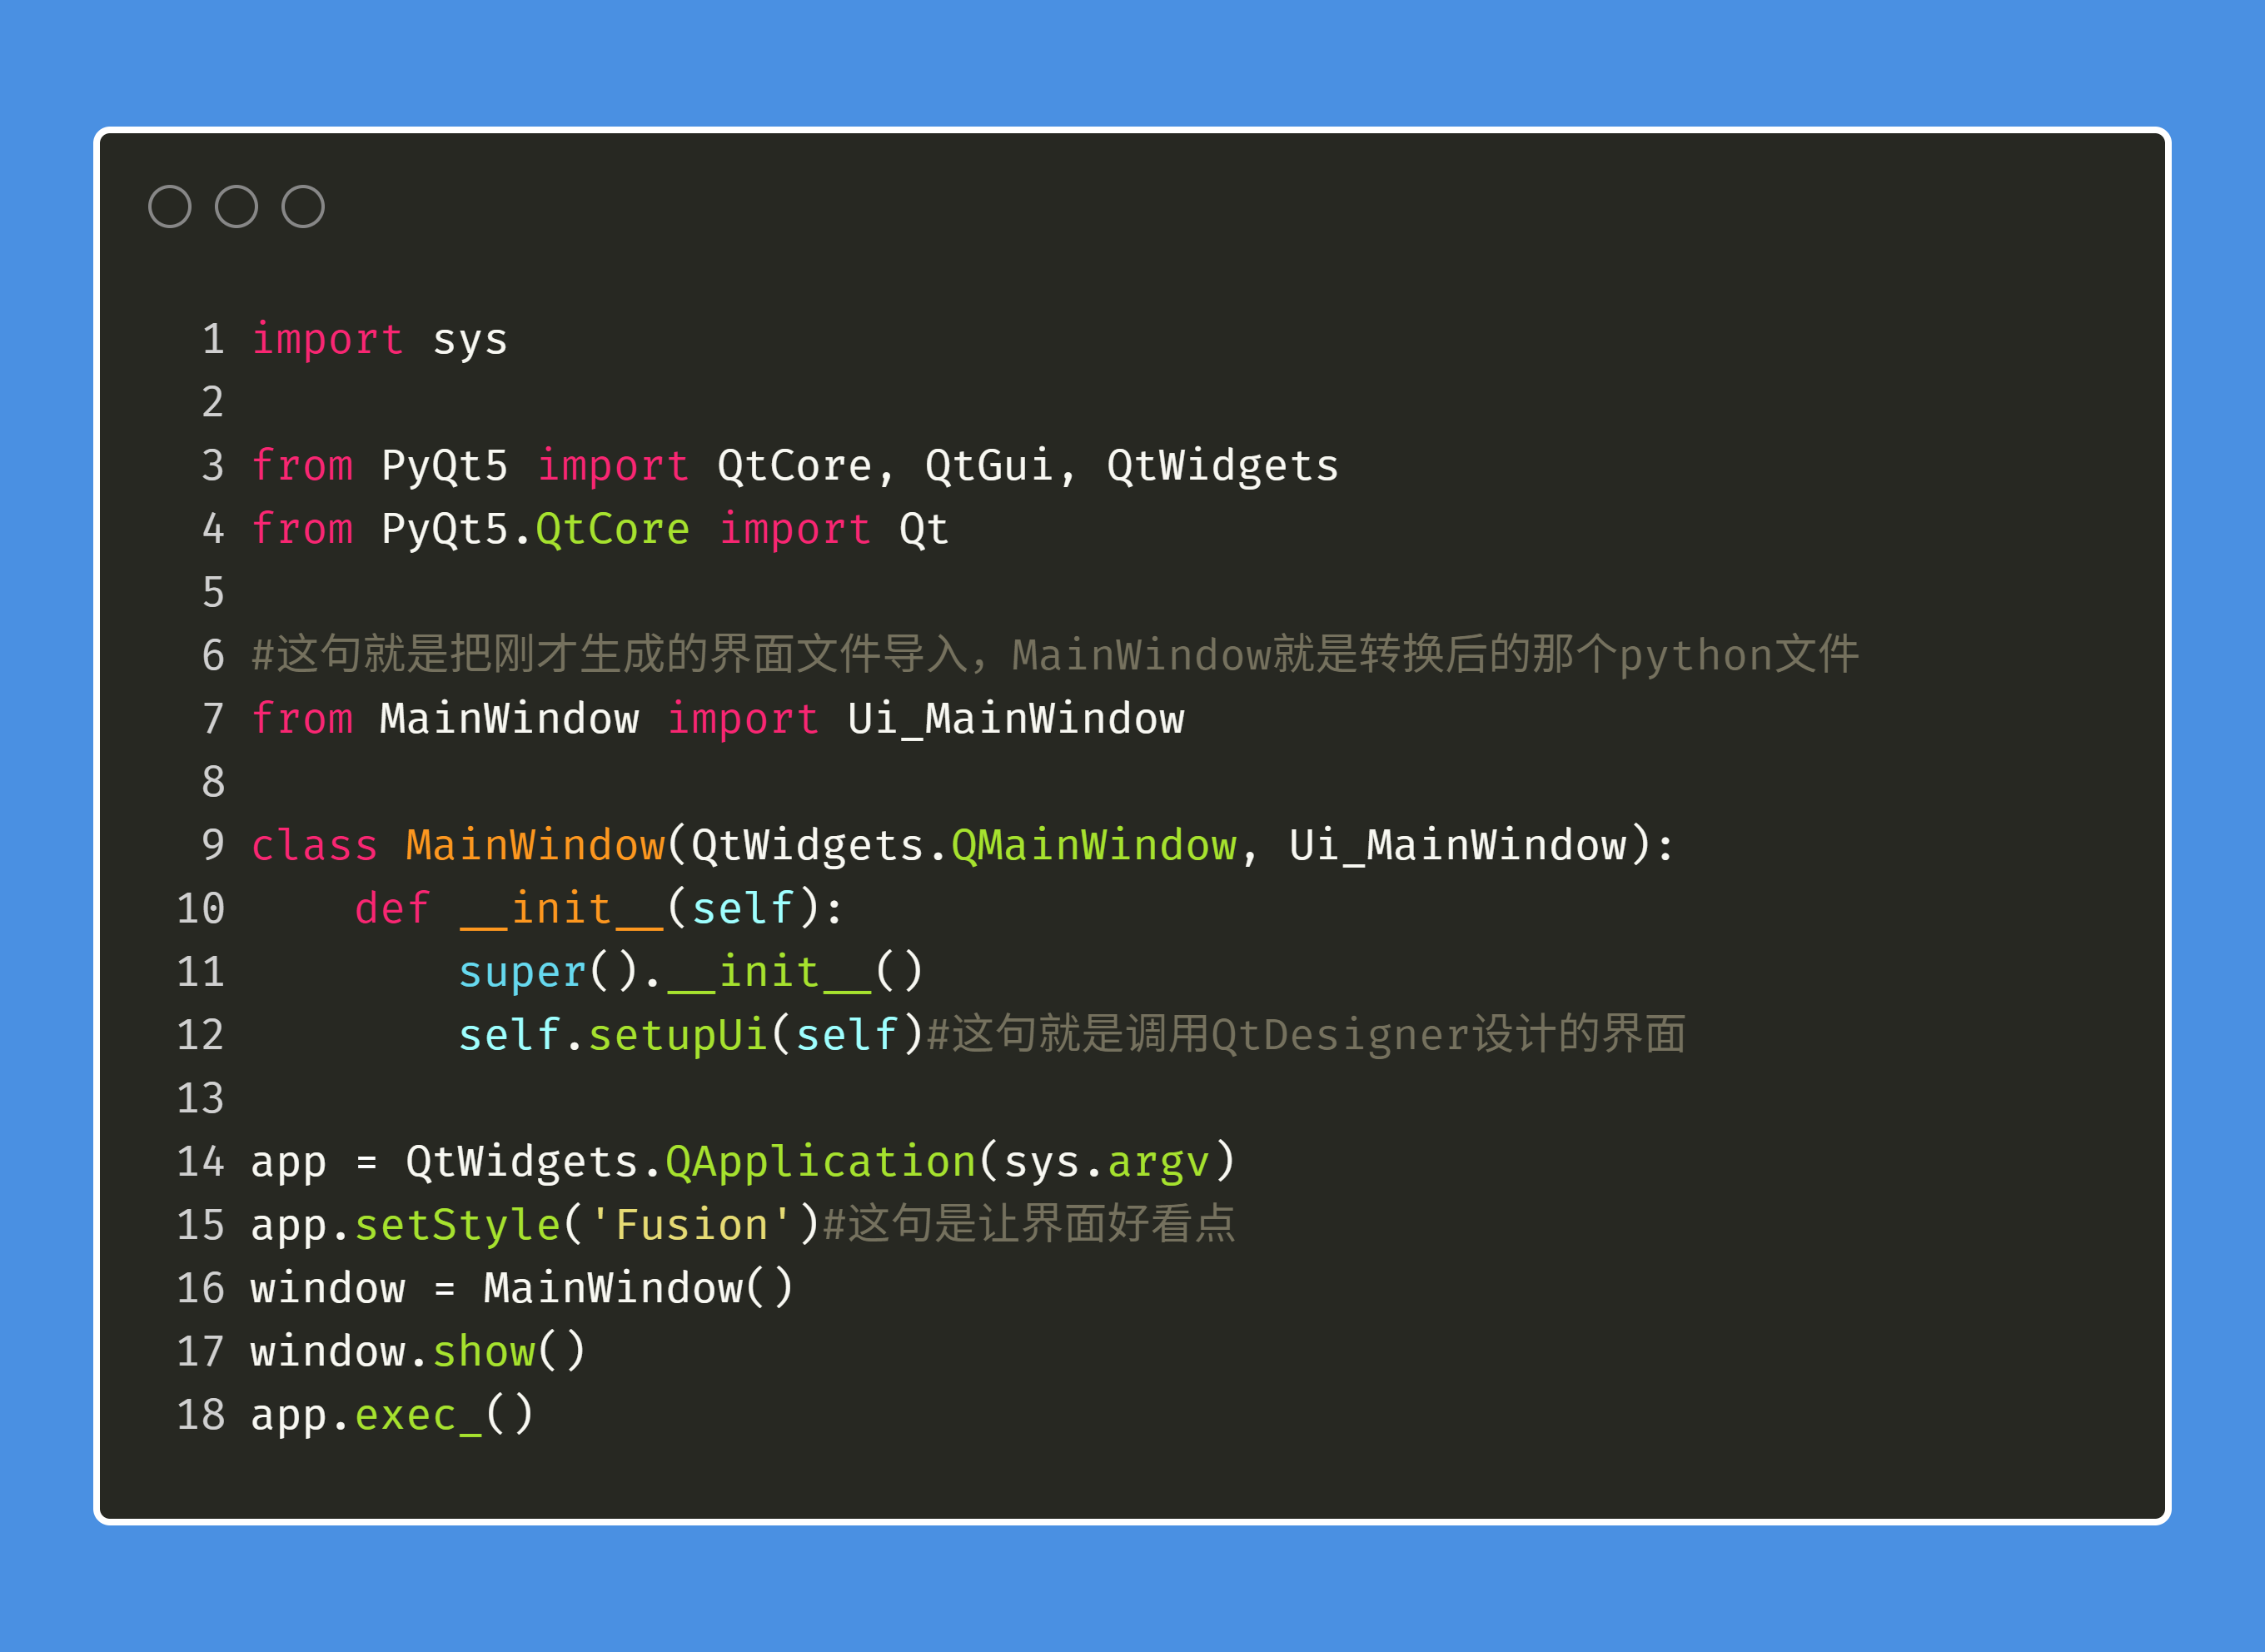Click 'setStyle' on line 15

coord(458,1226)
